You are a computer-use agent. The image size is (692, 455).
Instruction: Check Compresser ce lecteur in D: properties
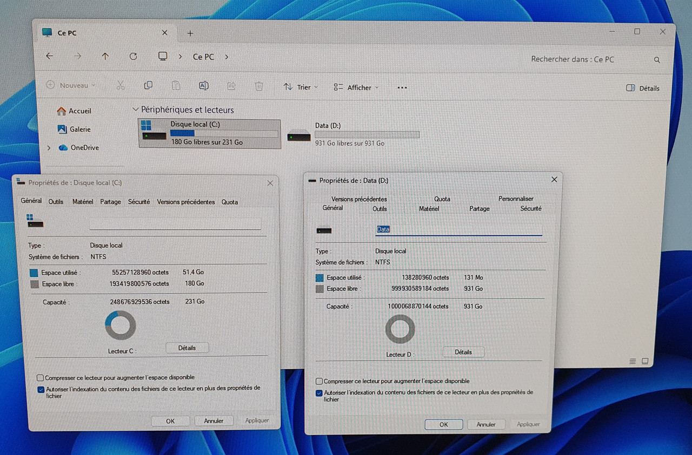click(x=319, y=381)
